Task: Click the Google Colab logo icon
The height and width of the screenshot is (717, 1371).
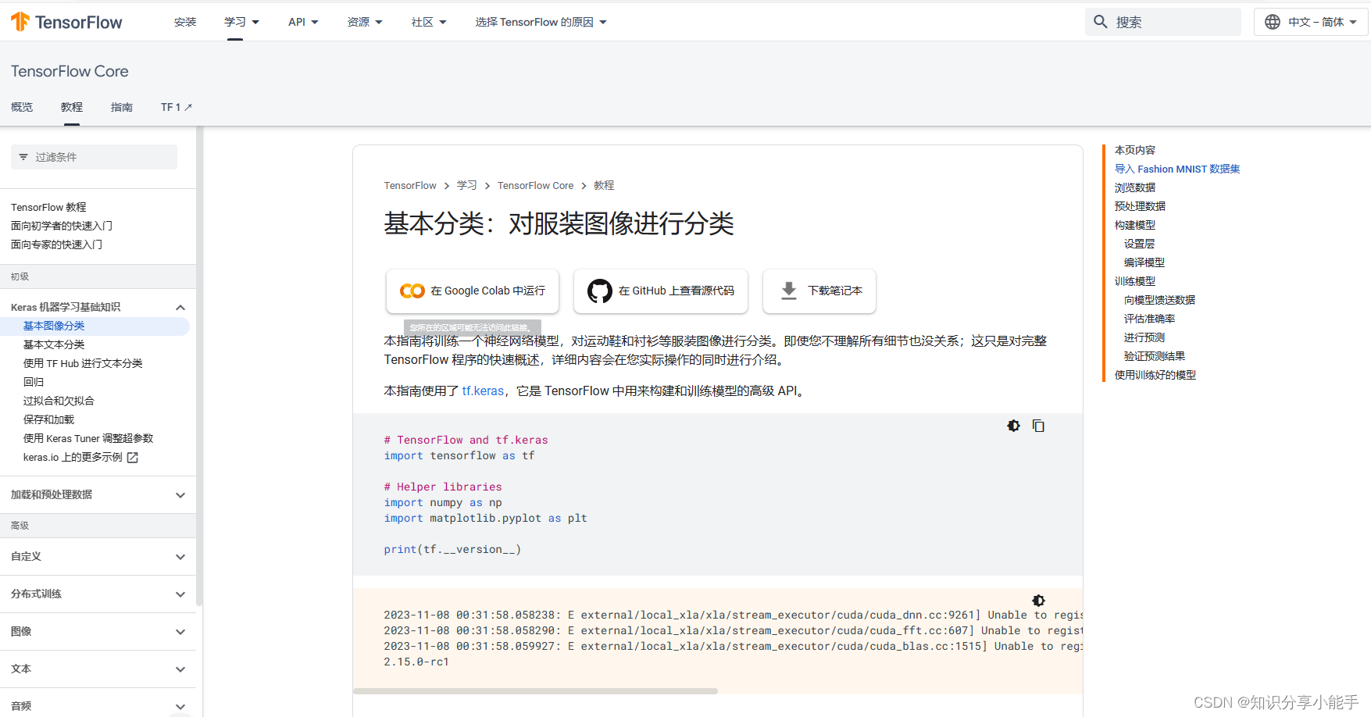Action: pos(412,291)
